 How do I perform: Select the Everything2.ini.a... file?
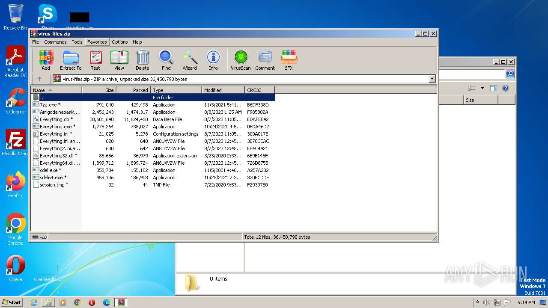[153, 148]
